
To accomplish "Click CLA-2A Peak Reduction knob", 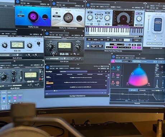I will [x=29, y=45].
